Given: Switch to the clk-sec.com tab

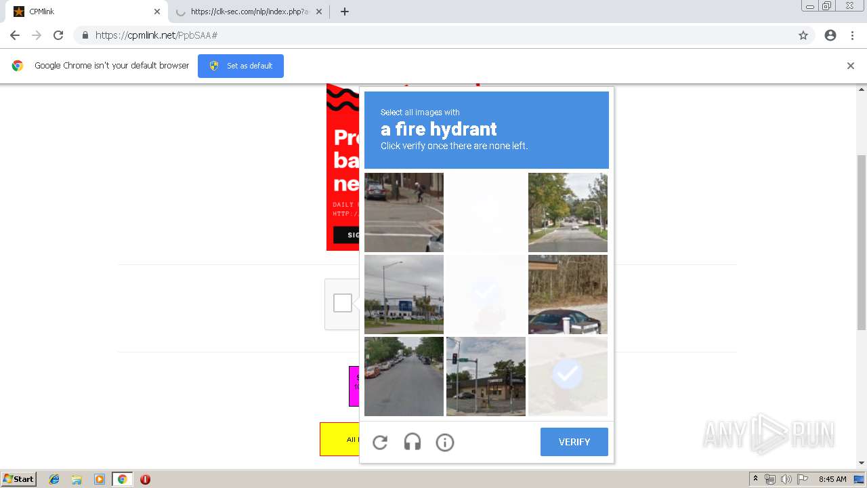Looking at the screenshot, I should point(249,12).
